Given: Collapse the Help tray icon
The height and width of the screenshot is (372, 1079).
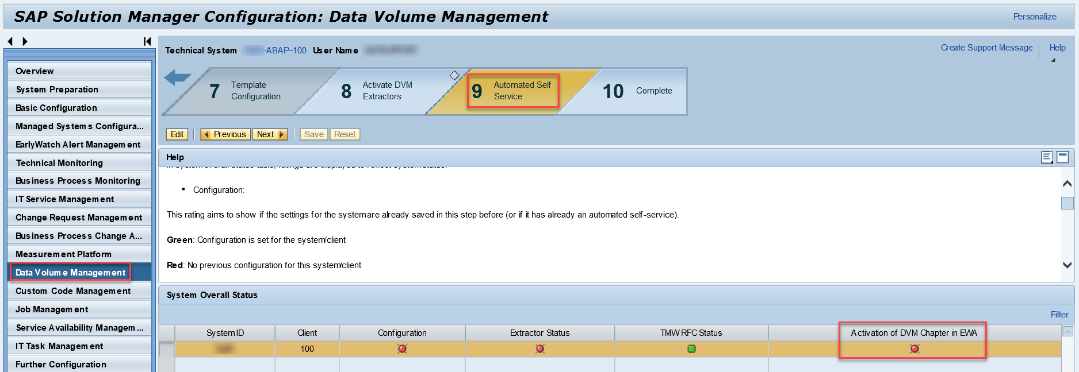Looking at the screenshot, I should 1062,157.
